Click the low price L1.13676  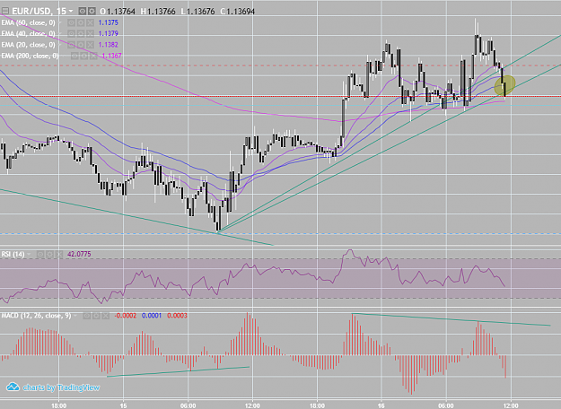(197, 12)
